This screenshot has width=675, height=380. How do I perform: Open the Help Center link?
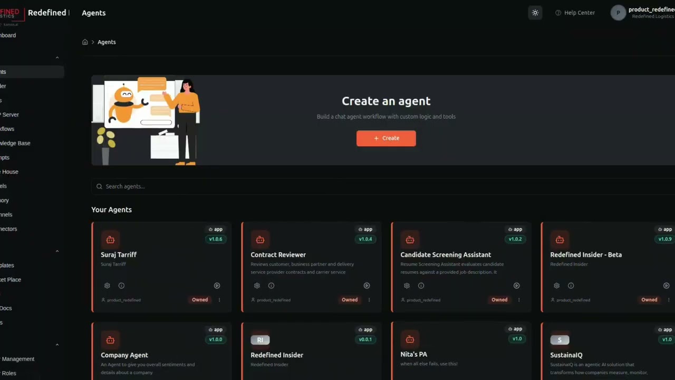tap(575, 13)
